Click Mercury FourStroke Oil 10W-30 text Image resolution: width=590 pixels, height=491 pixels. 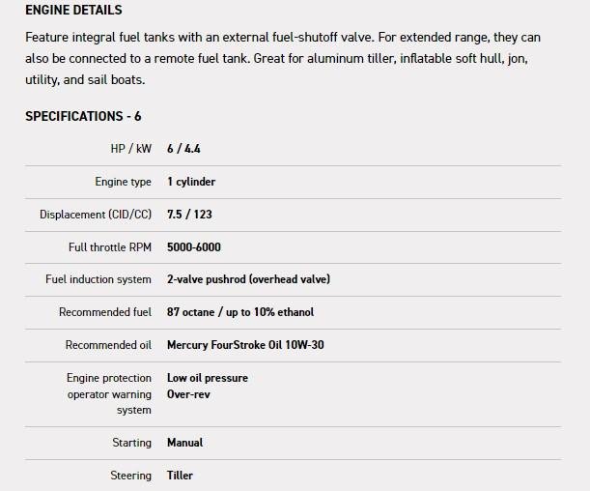point(245,345)
